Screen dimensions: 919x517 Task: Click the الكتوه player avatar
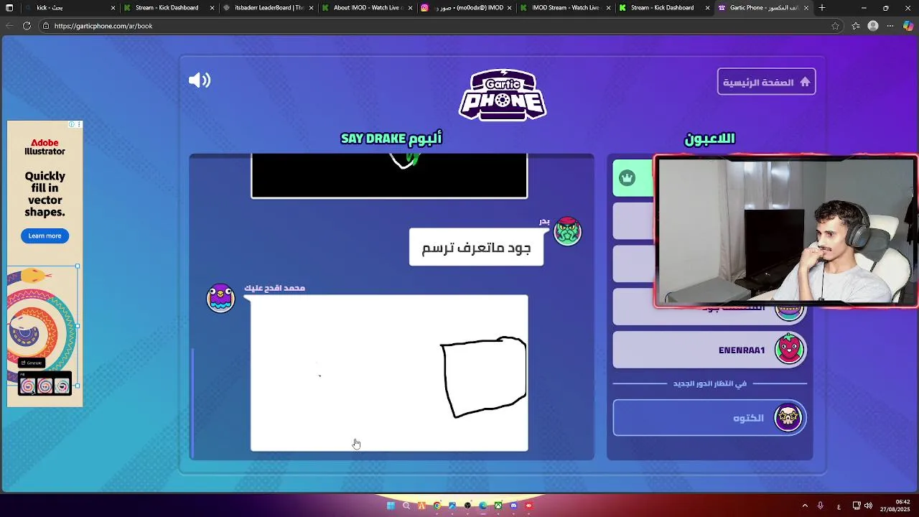click(x=788, y=418)
